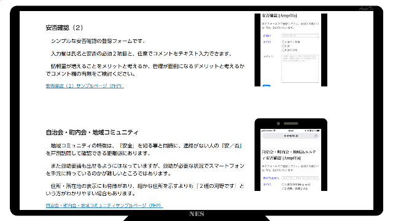Viewport: 393px width, 221px height.
Task: Click the blue submit button in the upper form screenshot
Action: click(x=266, y=86)
